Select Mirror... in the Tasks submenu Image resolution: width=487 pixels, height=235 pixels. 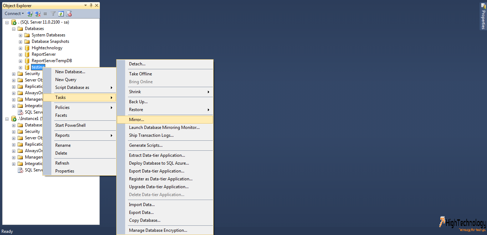pos(165,120)
